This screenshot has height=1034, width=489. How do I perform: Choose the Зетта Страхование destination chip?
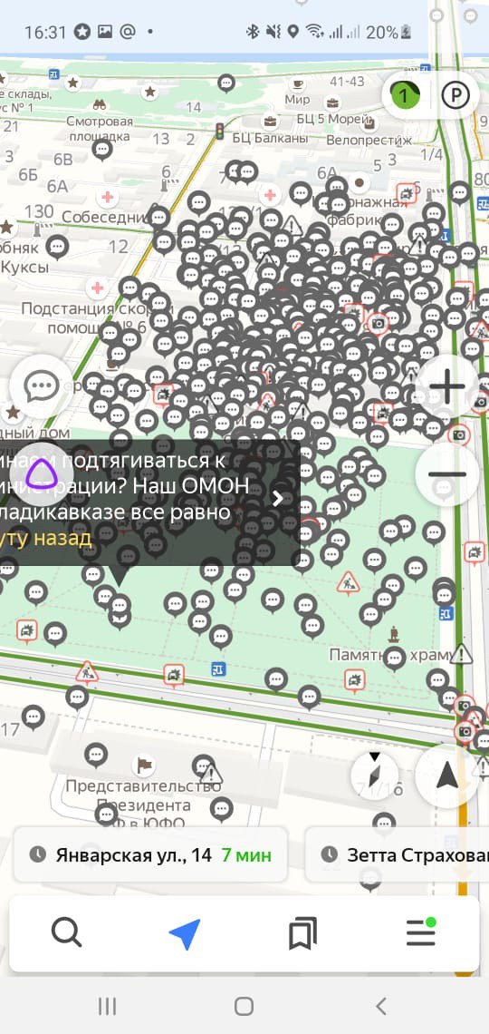coord(398,855)
